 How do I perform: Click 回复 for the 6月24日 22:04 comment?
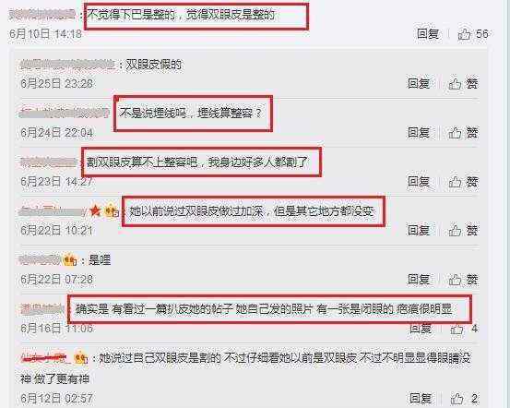[x=419, y=133]
